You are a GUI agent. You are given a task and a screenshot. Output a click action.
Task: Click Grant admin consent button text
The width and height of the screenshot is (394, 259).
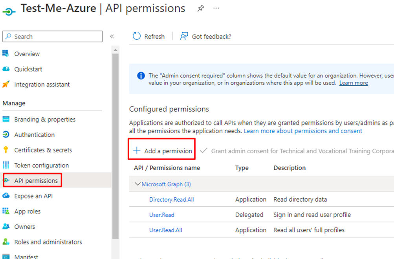point(302,151)
